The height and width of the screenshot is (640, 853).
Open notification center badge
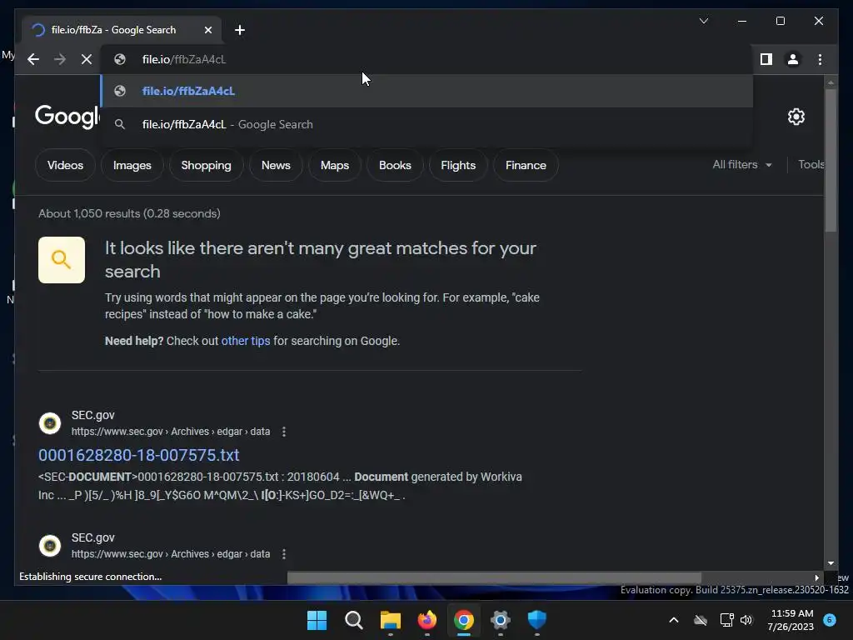coord(830,620)
